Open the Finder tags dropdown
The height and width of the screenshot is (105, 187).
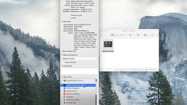coord(146,35)
